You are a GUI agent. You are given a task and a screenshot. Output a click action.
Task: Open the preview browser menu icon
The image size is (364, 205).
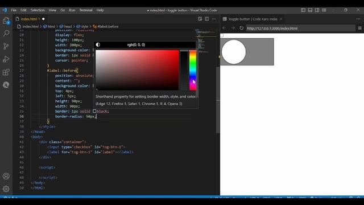click(x=359, y=28)
